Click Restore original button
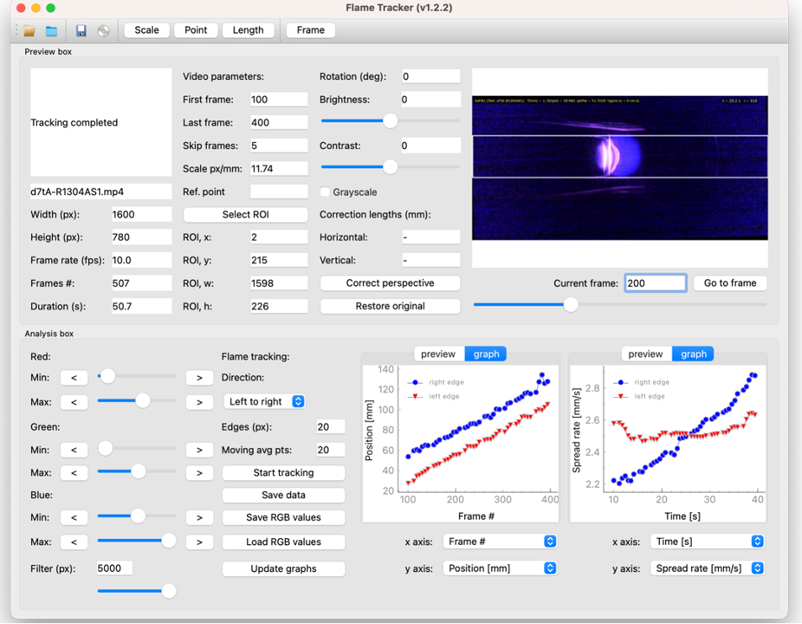 click(390, 306)
